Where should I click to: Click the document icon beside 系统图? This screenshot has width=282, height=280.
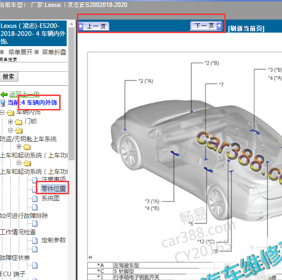(35, 198)
